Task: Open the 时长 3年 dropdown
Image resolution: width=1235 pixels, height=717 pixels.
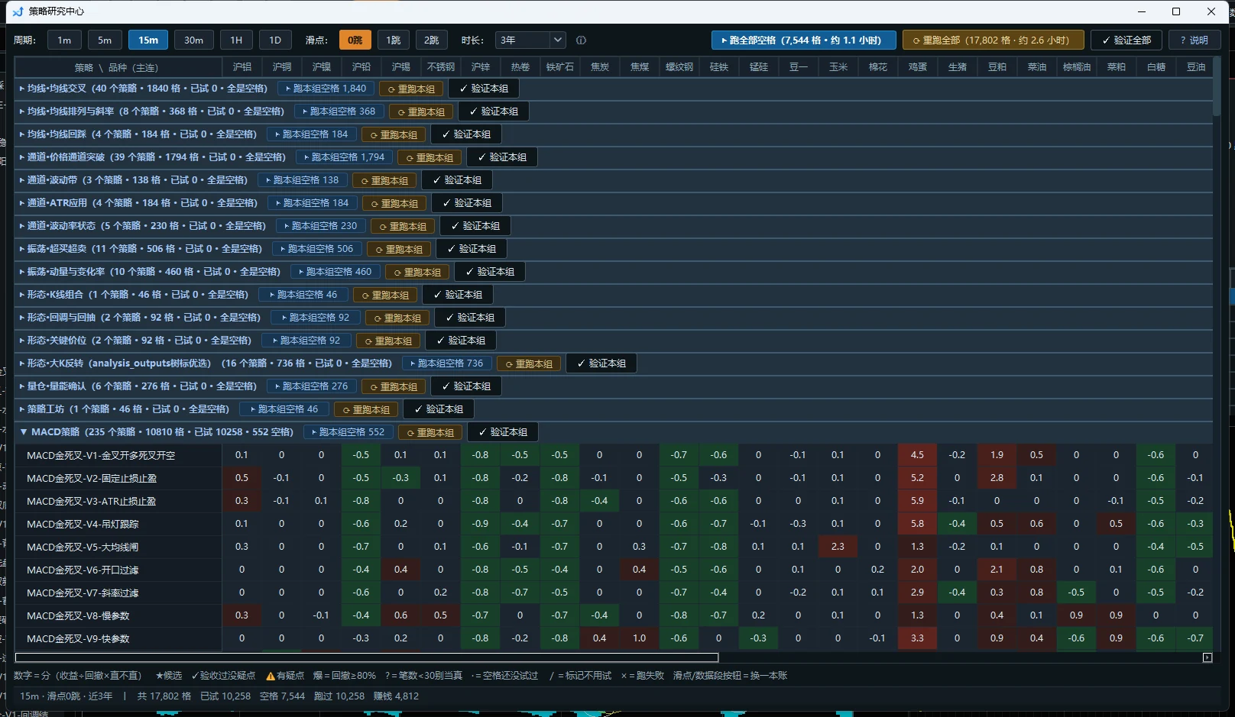Action: [530, 40]
